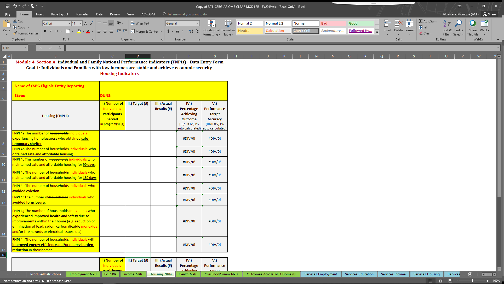Click the Format Painter icon
The height and width of the screenshot is (284, 504).
(x=16, y=33)
